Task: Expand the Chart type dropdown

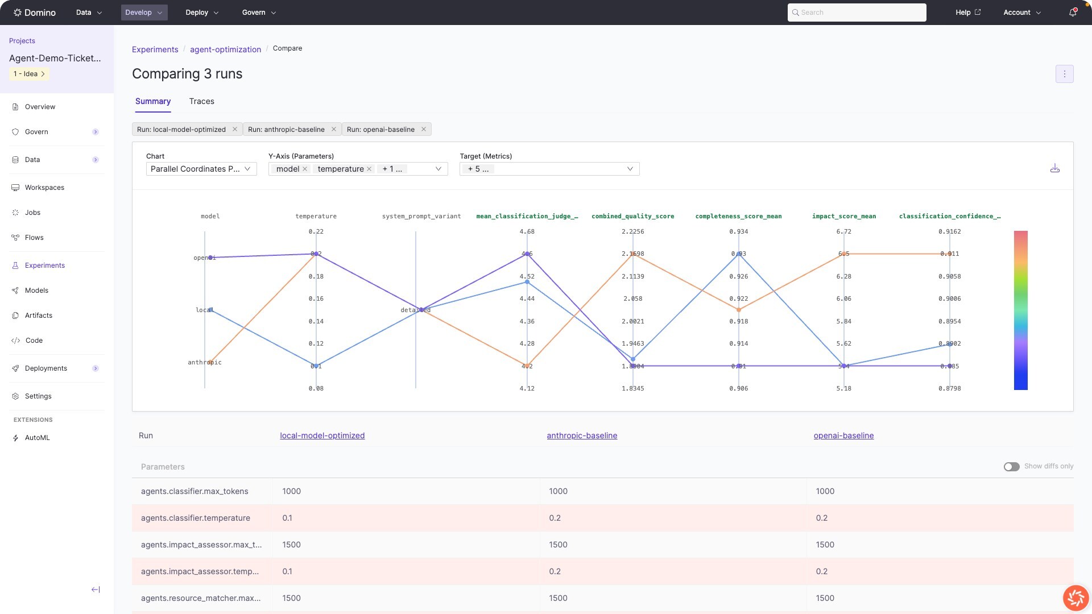Action: [x=201, y=169]
